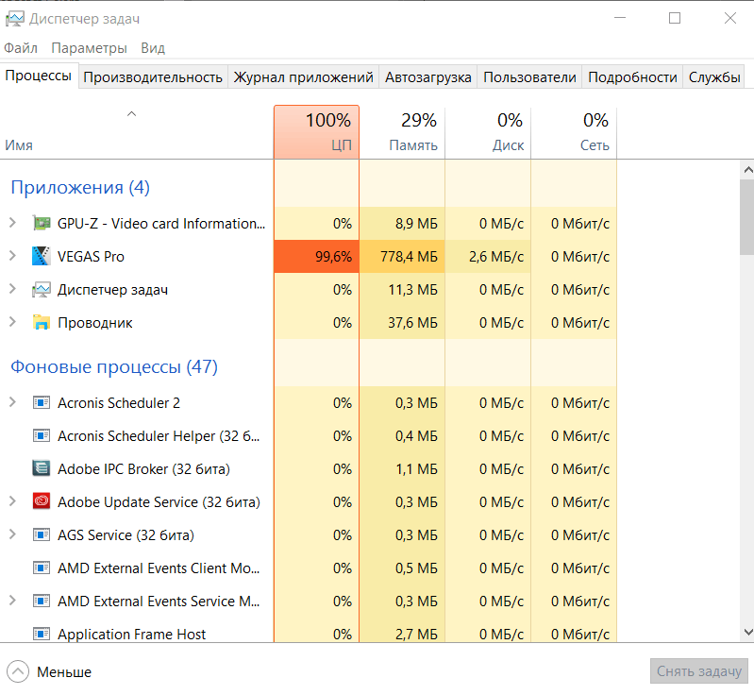Click the 1,1 МБ memory value
This screenshot has height=695, width=754.
click(416, 468)
